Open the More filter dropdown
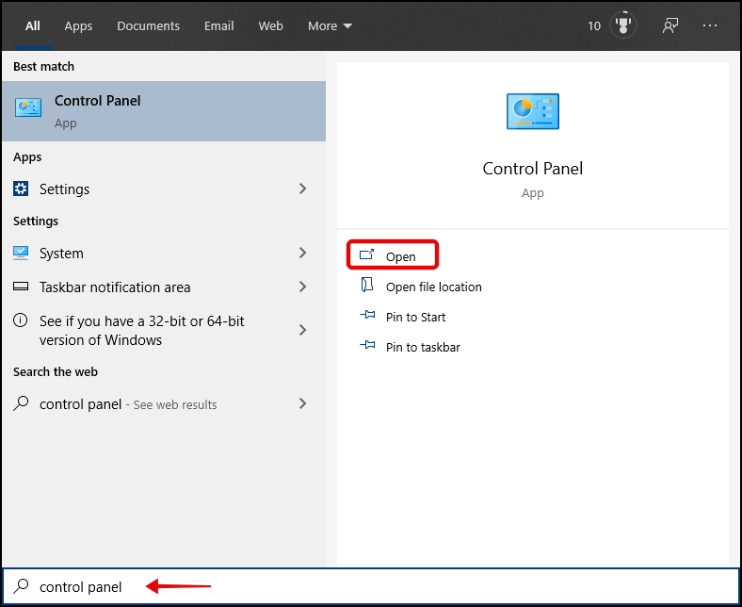Viewport: 742px width, 607px height. click(330, 26)
